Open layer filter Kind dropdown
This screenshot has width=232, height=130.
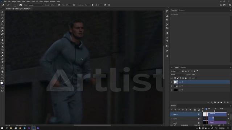175,71
